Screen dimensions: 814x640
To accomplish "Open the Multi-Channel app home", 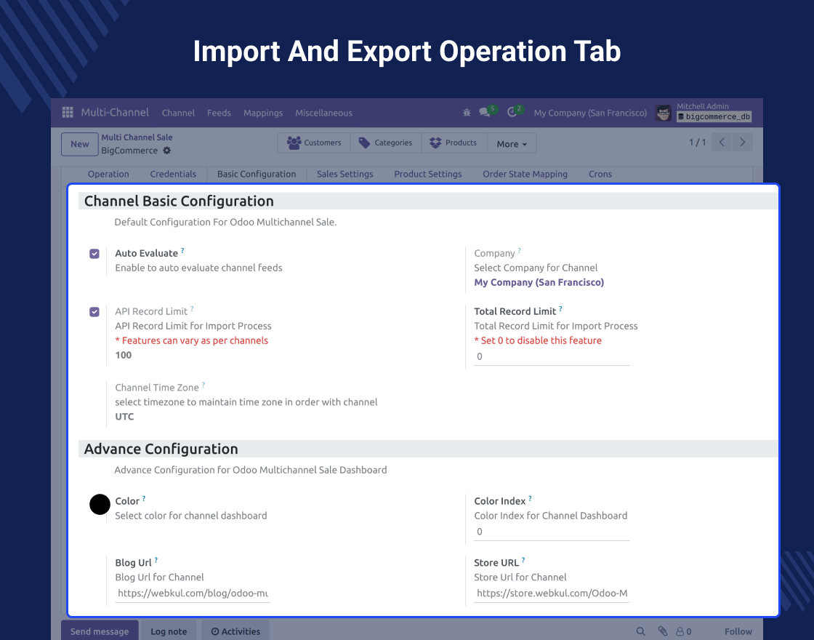I will (x=115, y=112).
